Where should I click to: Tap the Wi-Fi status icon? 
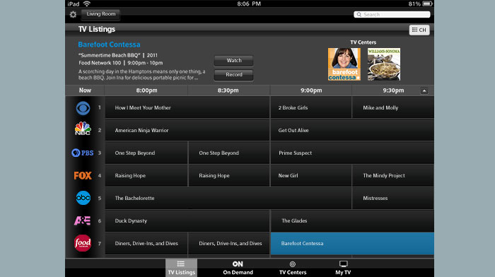86,4
